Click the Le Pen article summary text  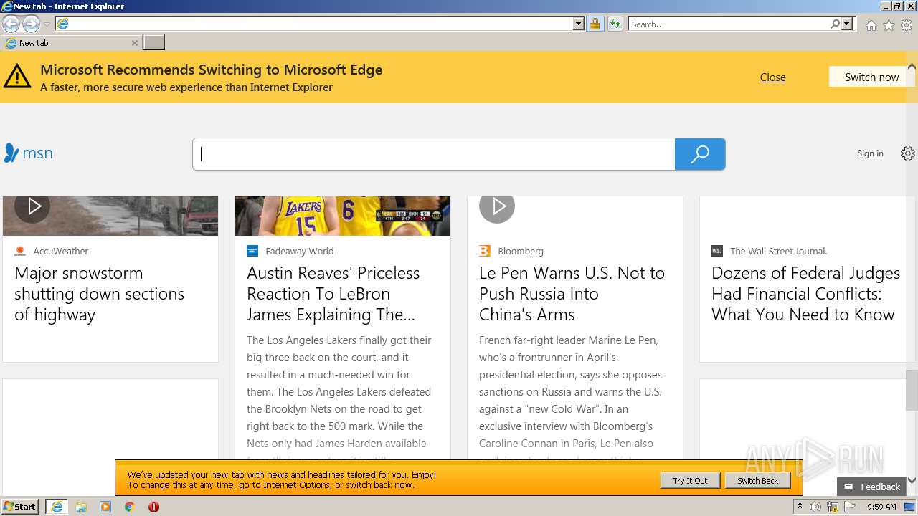(x=571, y=396)
